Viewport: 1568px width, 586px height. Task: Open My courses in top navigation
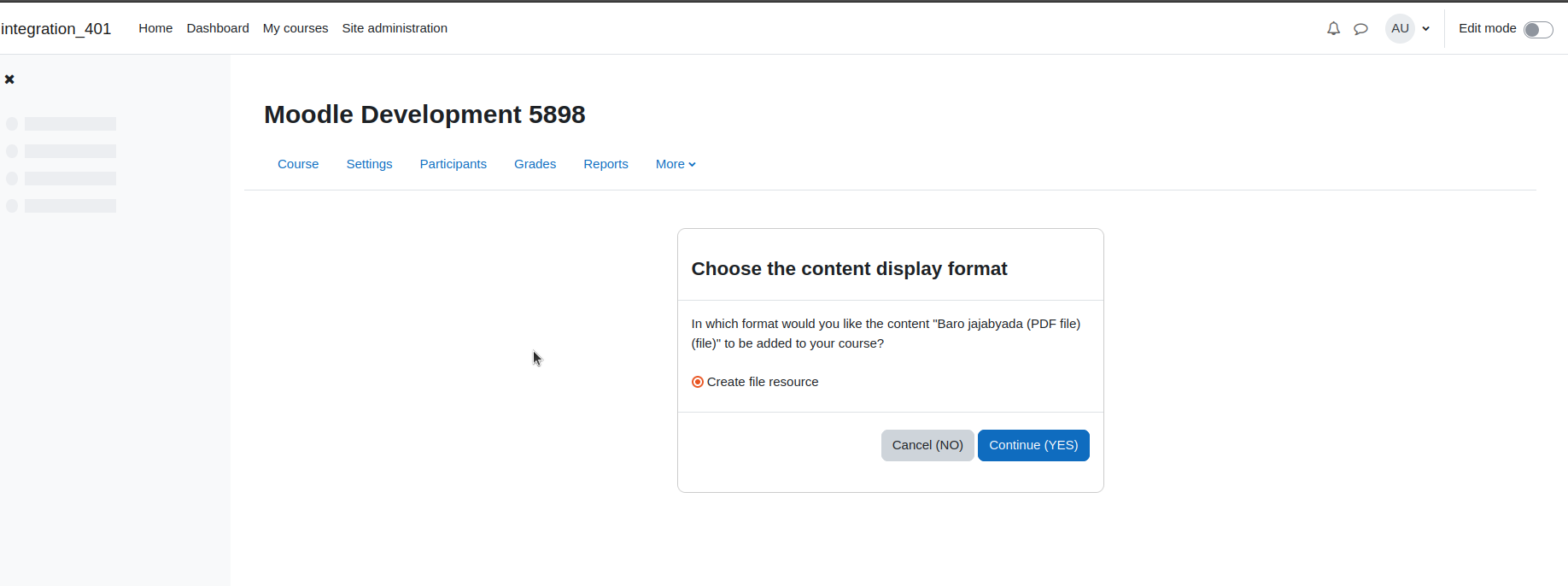(x=295, y=28)
